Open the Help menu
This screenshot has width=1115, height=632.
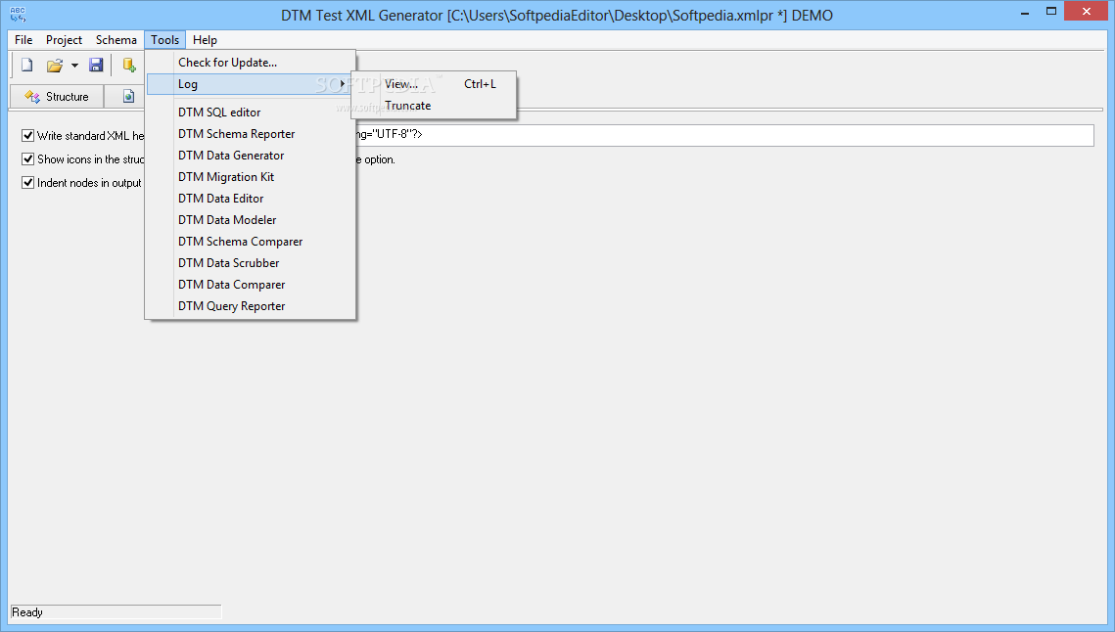[x=205, y=40]
